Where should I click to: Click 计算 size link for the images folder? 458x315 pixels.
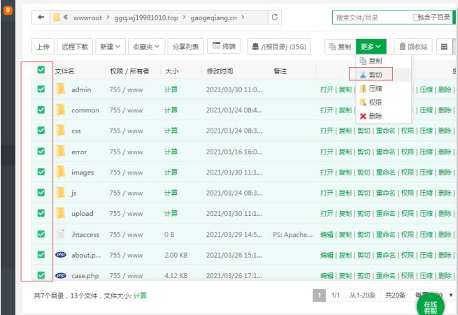coord(171,173)
